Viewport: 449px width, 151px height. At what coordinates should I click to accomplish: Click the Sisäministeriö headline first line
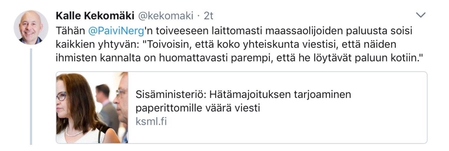click(x=243, y=95)
